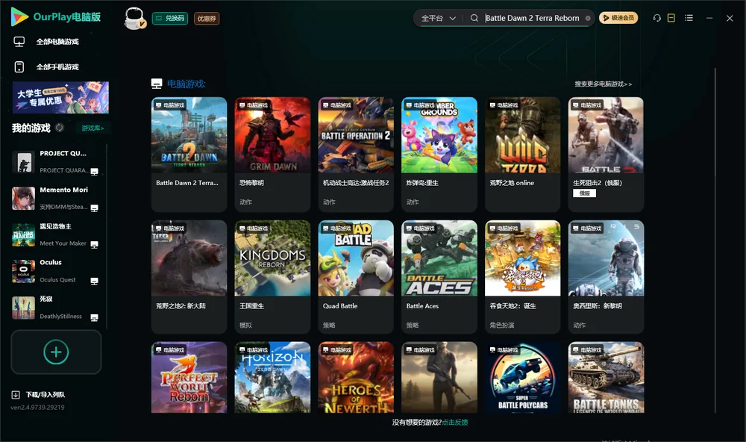
Task: Click the 电脑游戏 section monitor icon
Action: 157,84
